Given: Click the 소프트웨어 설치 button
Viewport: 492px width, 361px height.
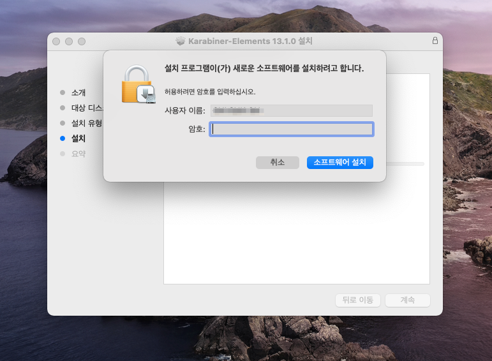Looking at the screenshot, I should pyautogui.click(x=340, y=163).
